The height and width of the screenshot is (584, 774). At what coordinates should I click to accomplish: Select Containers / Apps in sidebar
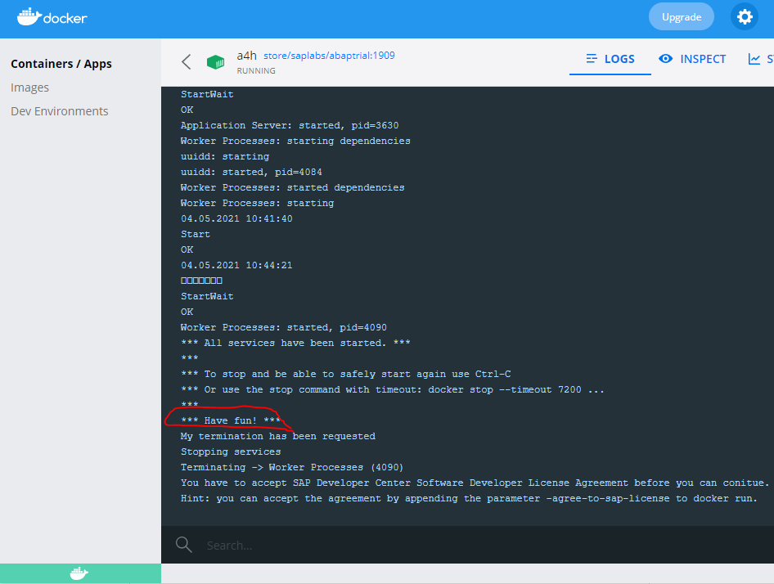[61, 64]
